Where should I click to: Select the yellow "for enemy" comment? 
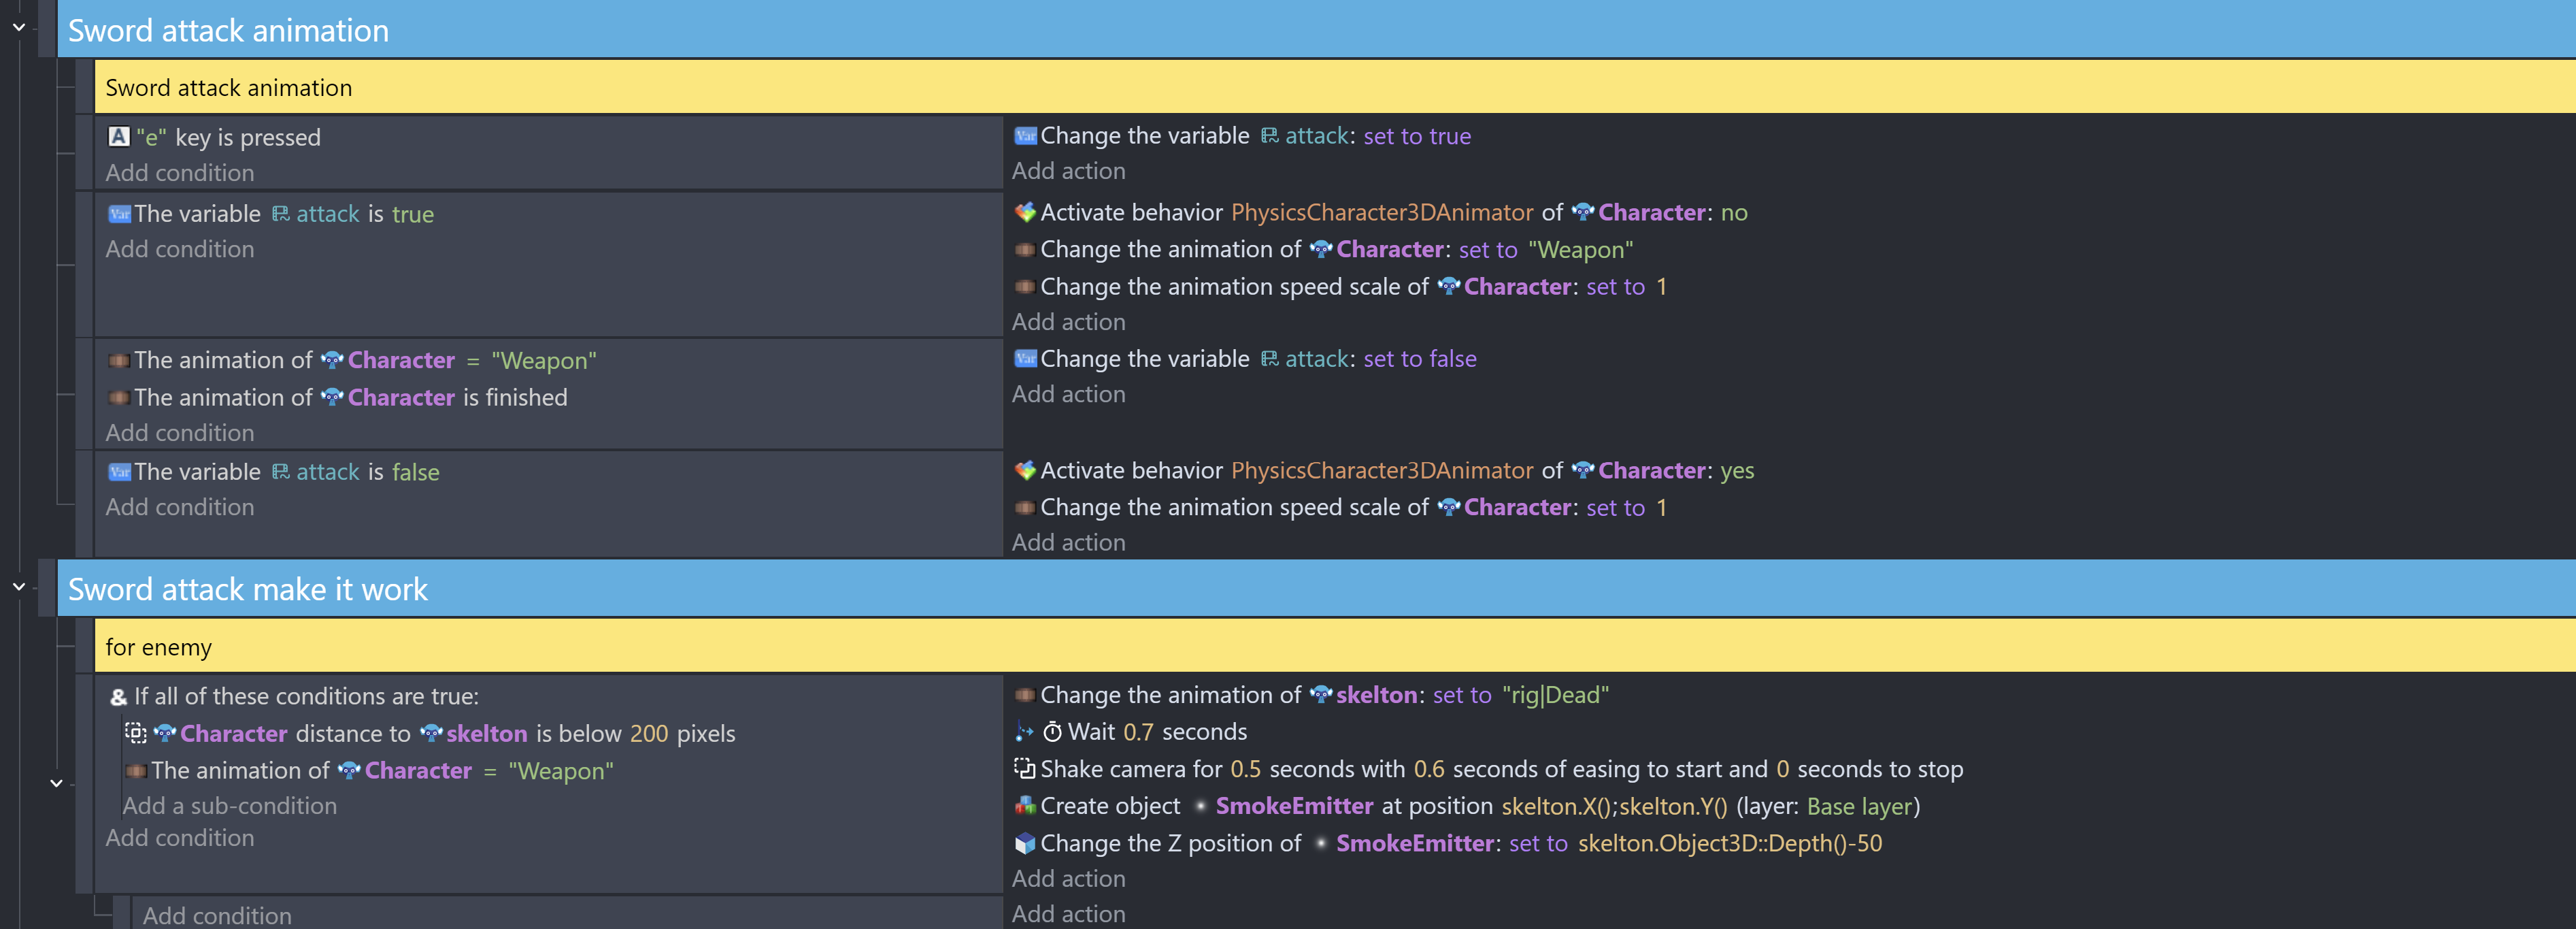click(x=1335, y=646)
